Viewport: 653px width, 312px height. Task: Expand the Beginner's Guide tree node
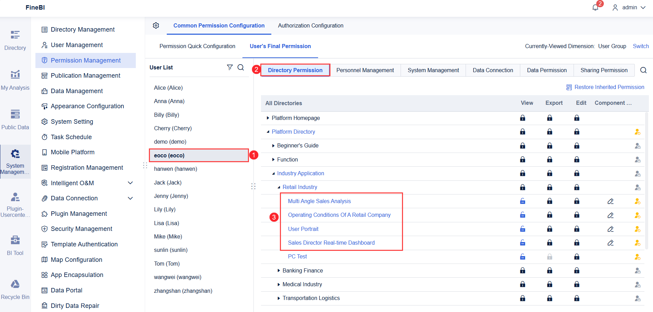pyautogui.click(x=273, y=146)
